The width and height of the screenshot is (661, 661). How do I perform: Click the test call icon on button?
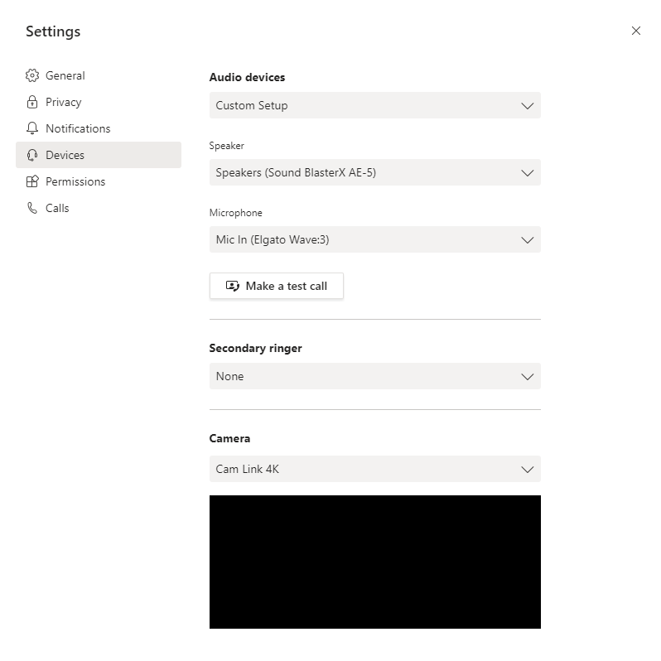(233, 286)
